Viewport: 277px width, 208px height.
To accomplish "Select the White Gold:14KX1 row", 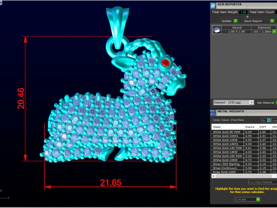I will (244, 144).
